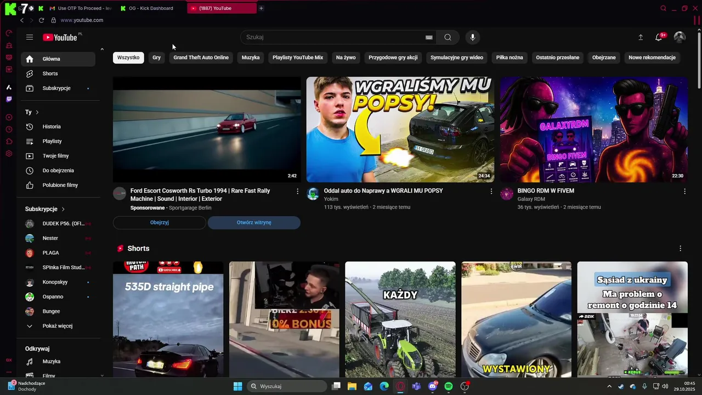Expand Subskrypcje section chevron
Viewport: 702px width, 395px height.
click(63, 209)
